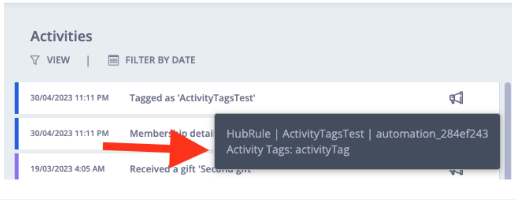
Task: Select the "Tagged as 'ActivityTagsTest'" activity text
Action: 192,98
